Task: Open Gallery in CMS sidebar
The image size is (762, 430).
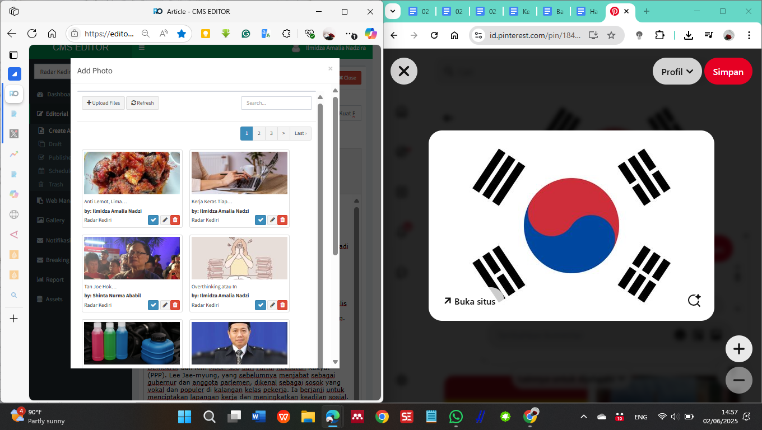Action: (x=52, y=220)
